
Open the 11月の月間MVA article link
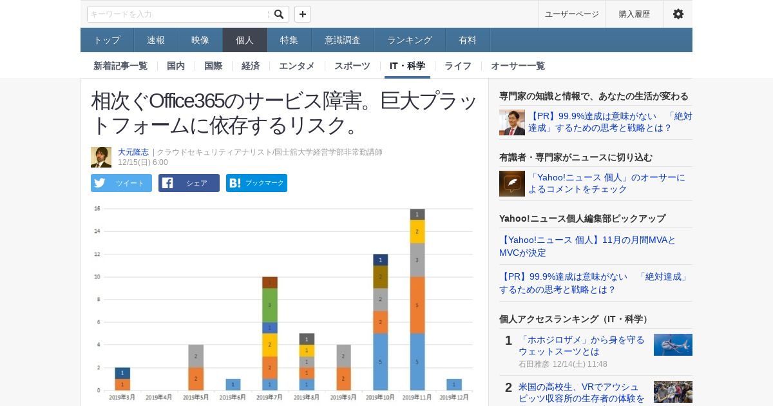[587, 246]
